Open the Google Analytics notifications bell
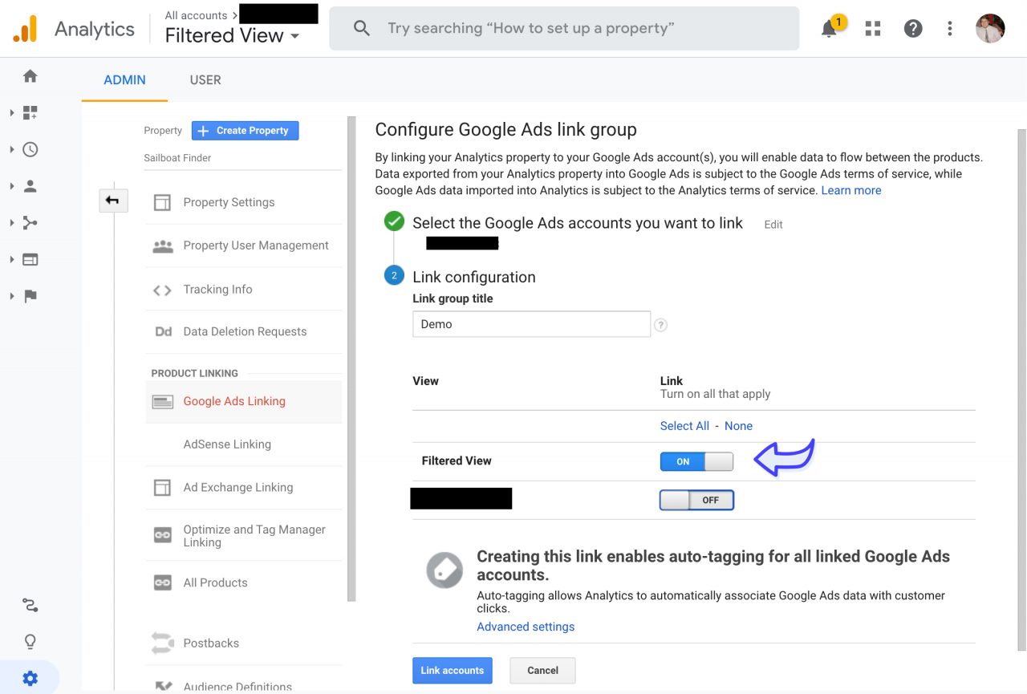 click(830, 28)
